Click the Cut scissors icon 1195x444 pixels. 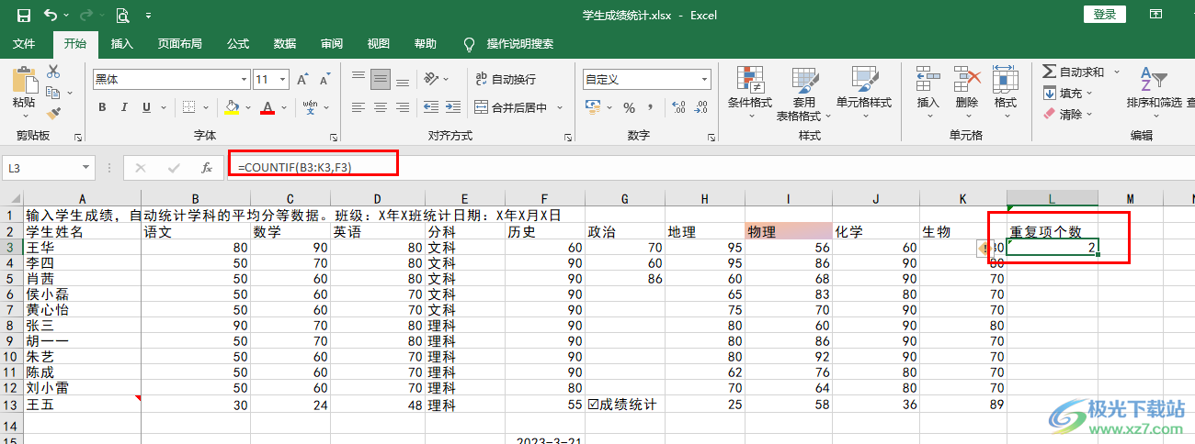(53, 72)
